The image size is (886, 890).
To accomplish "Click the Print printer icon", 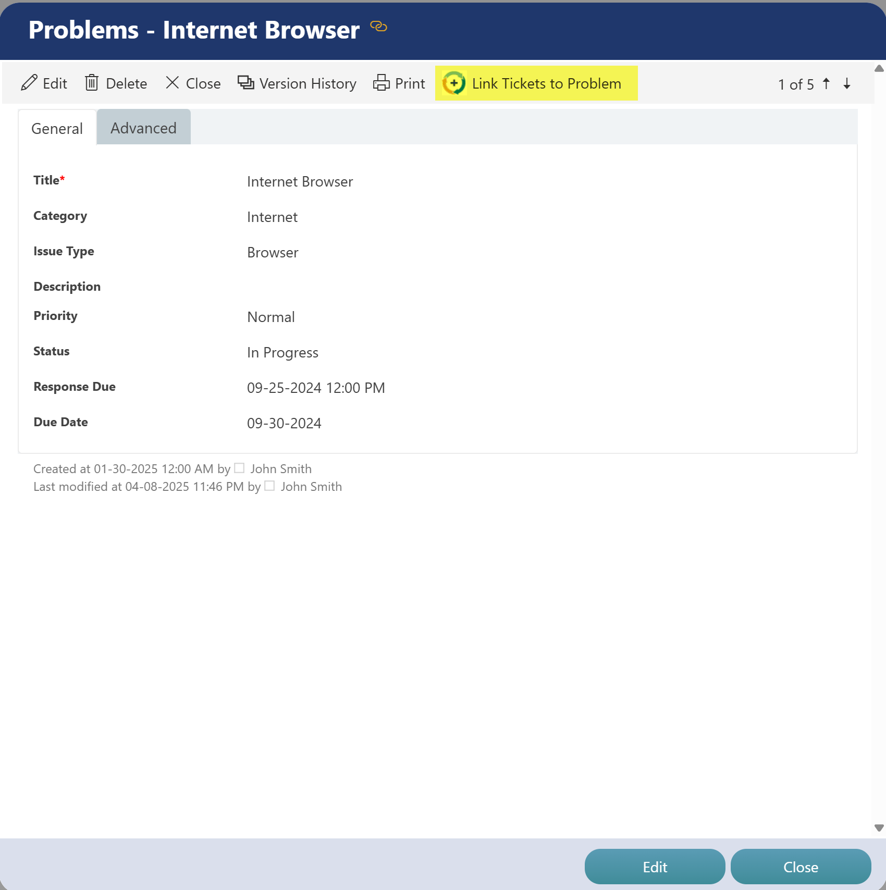I will tap(382, 83).
